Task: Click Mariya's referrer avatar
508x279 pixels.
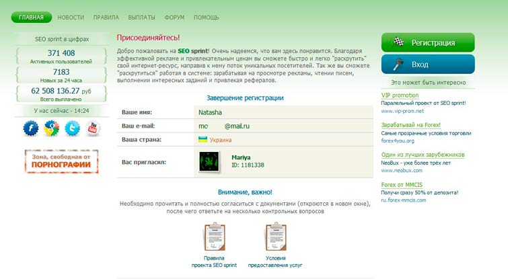Action: click(x=209, y=161)
